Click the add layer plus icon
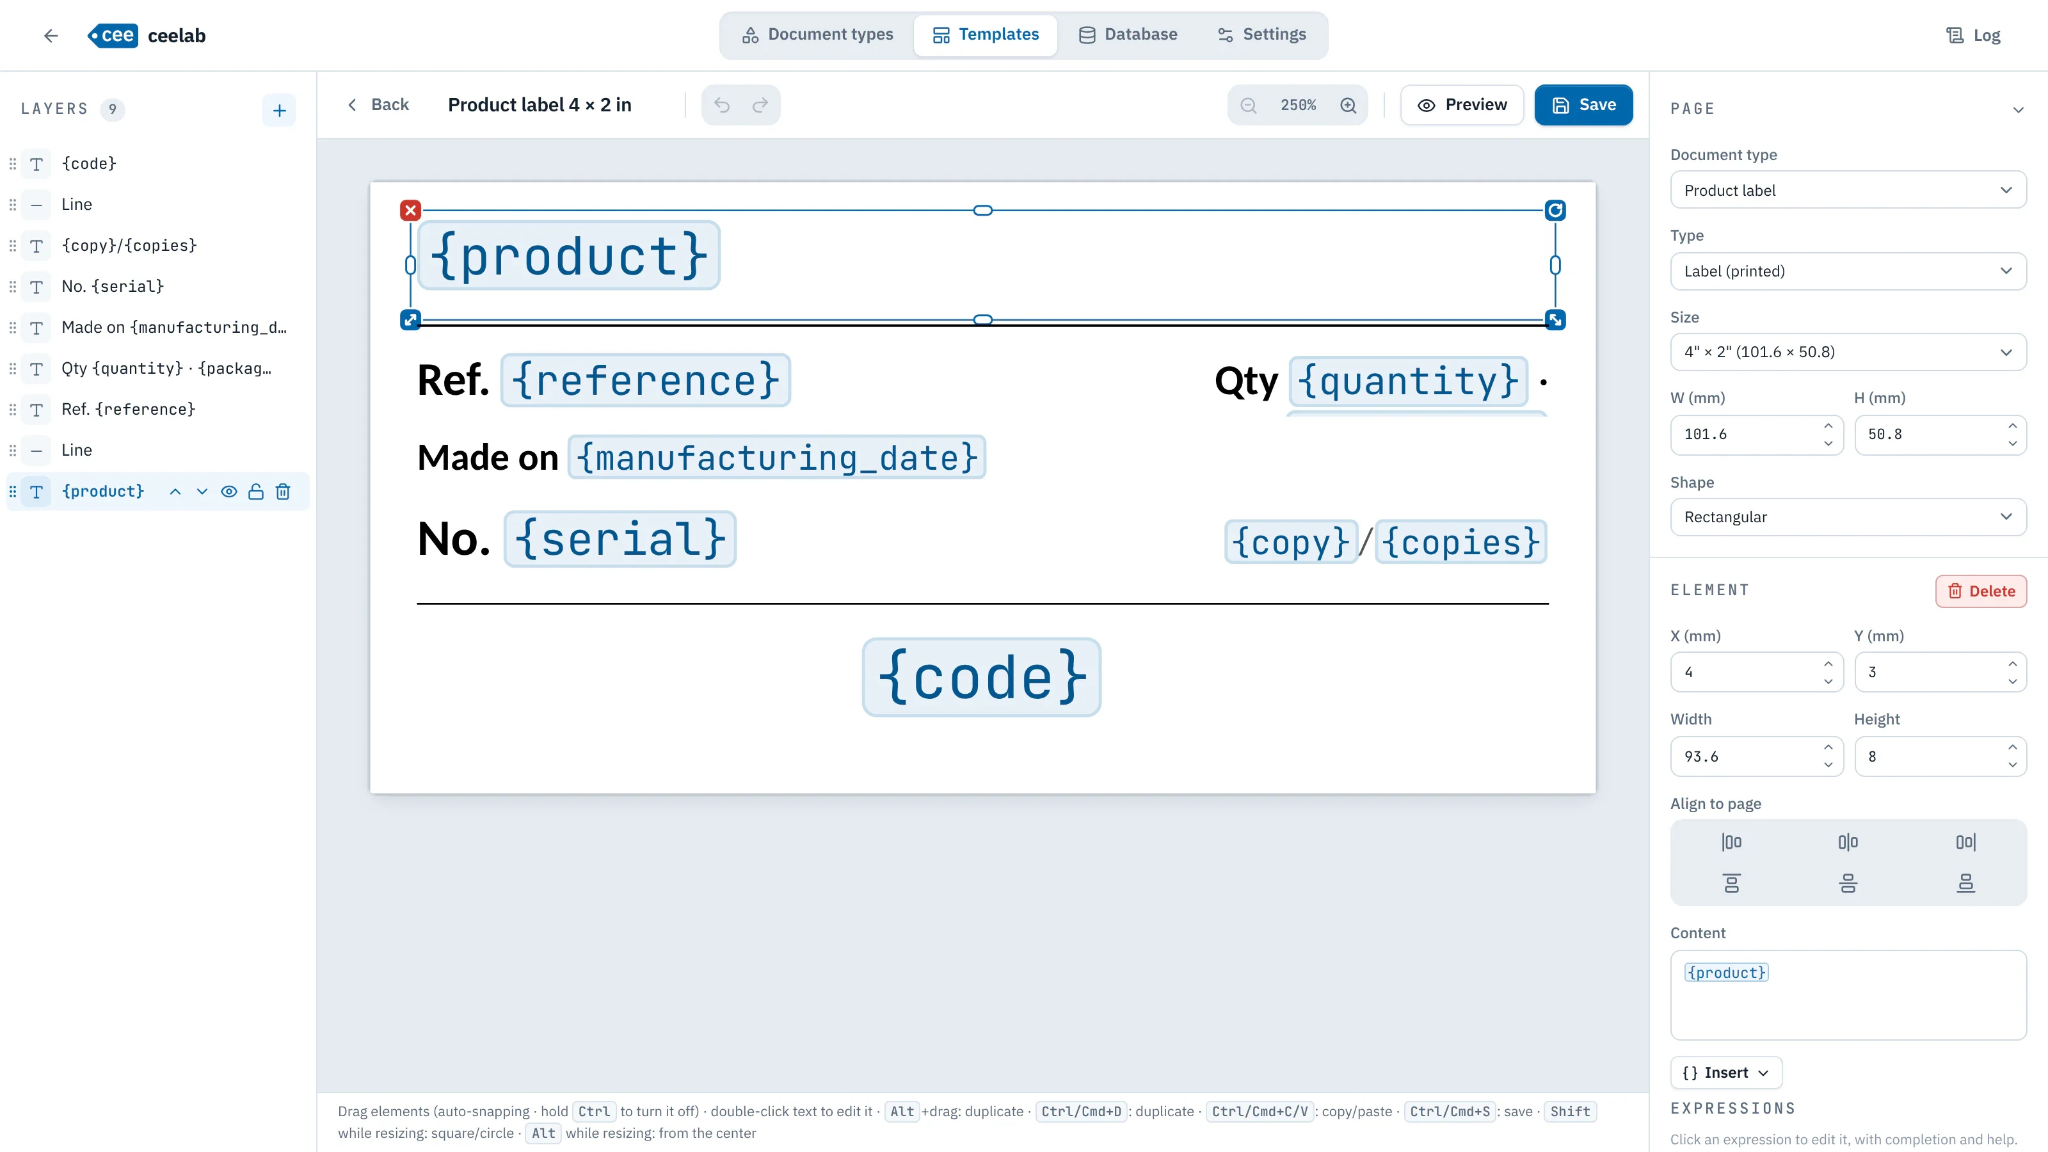 [x=279, y=109]
